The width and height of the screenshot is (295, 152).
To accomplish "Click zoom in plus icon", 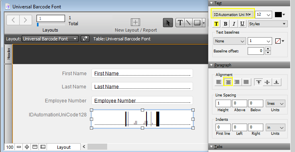I will [x=27, y=147].
